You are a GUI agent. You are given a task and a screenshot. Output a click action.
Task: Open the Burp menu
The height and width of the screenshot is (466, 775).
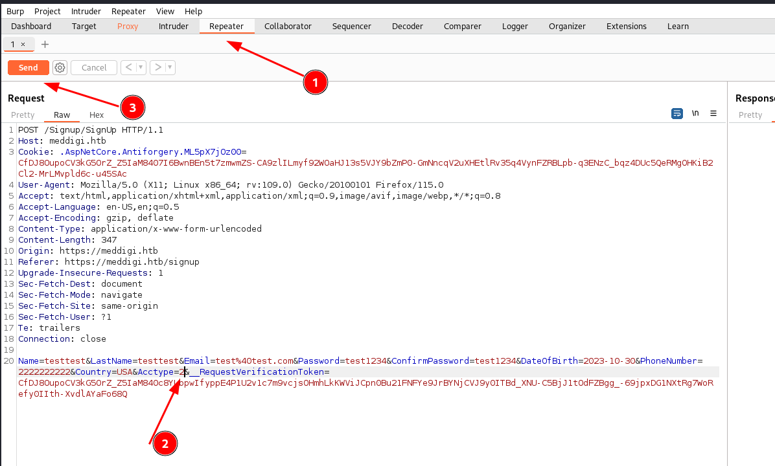click(x=15, y=11)
